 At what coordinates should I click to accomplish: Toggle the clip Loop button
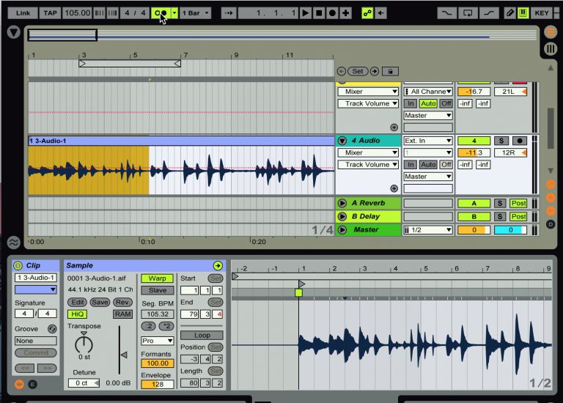coord(202,335)
